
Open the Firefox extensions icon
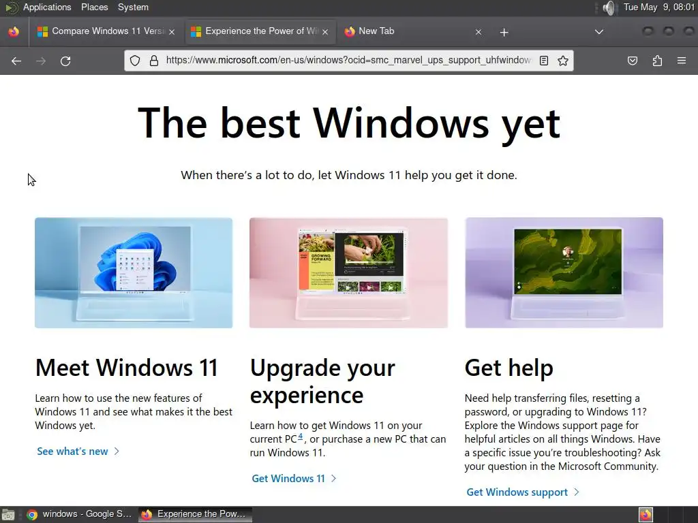[657, 61]
